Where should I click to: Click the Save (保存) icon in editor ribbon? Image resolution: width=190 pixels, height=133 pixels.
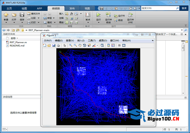click(x=22, y=15)
